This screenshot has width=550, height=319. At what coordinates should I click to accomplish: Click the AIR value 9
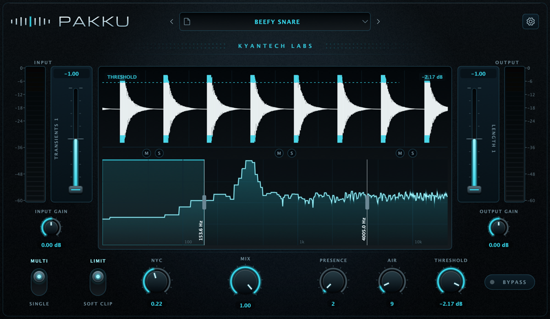[x=392, y=304]
